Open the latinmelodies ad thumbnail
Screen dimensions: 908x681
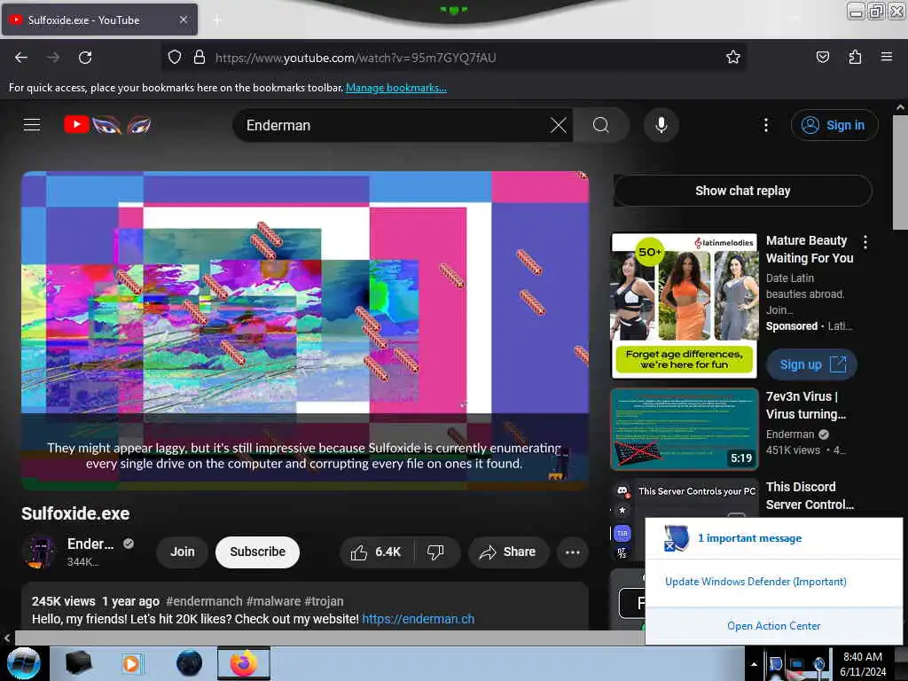[x=685, y=306]
